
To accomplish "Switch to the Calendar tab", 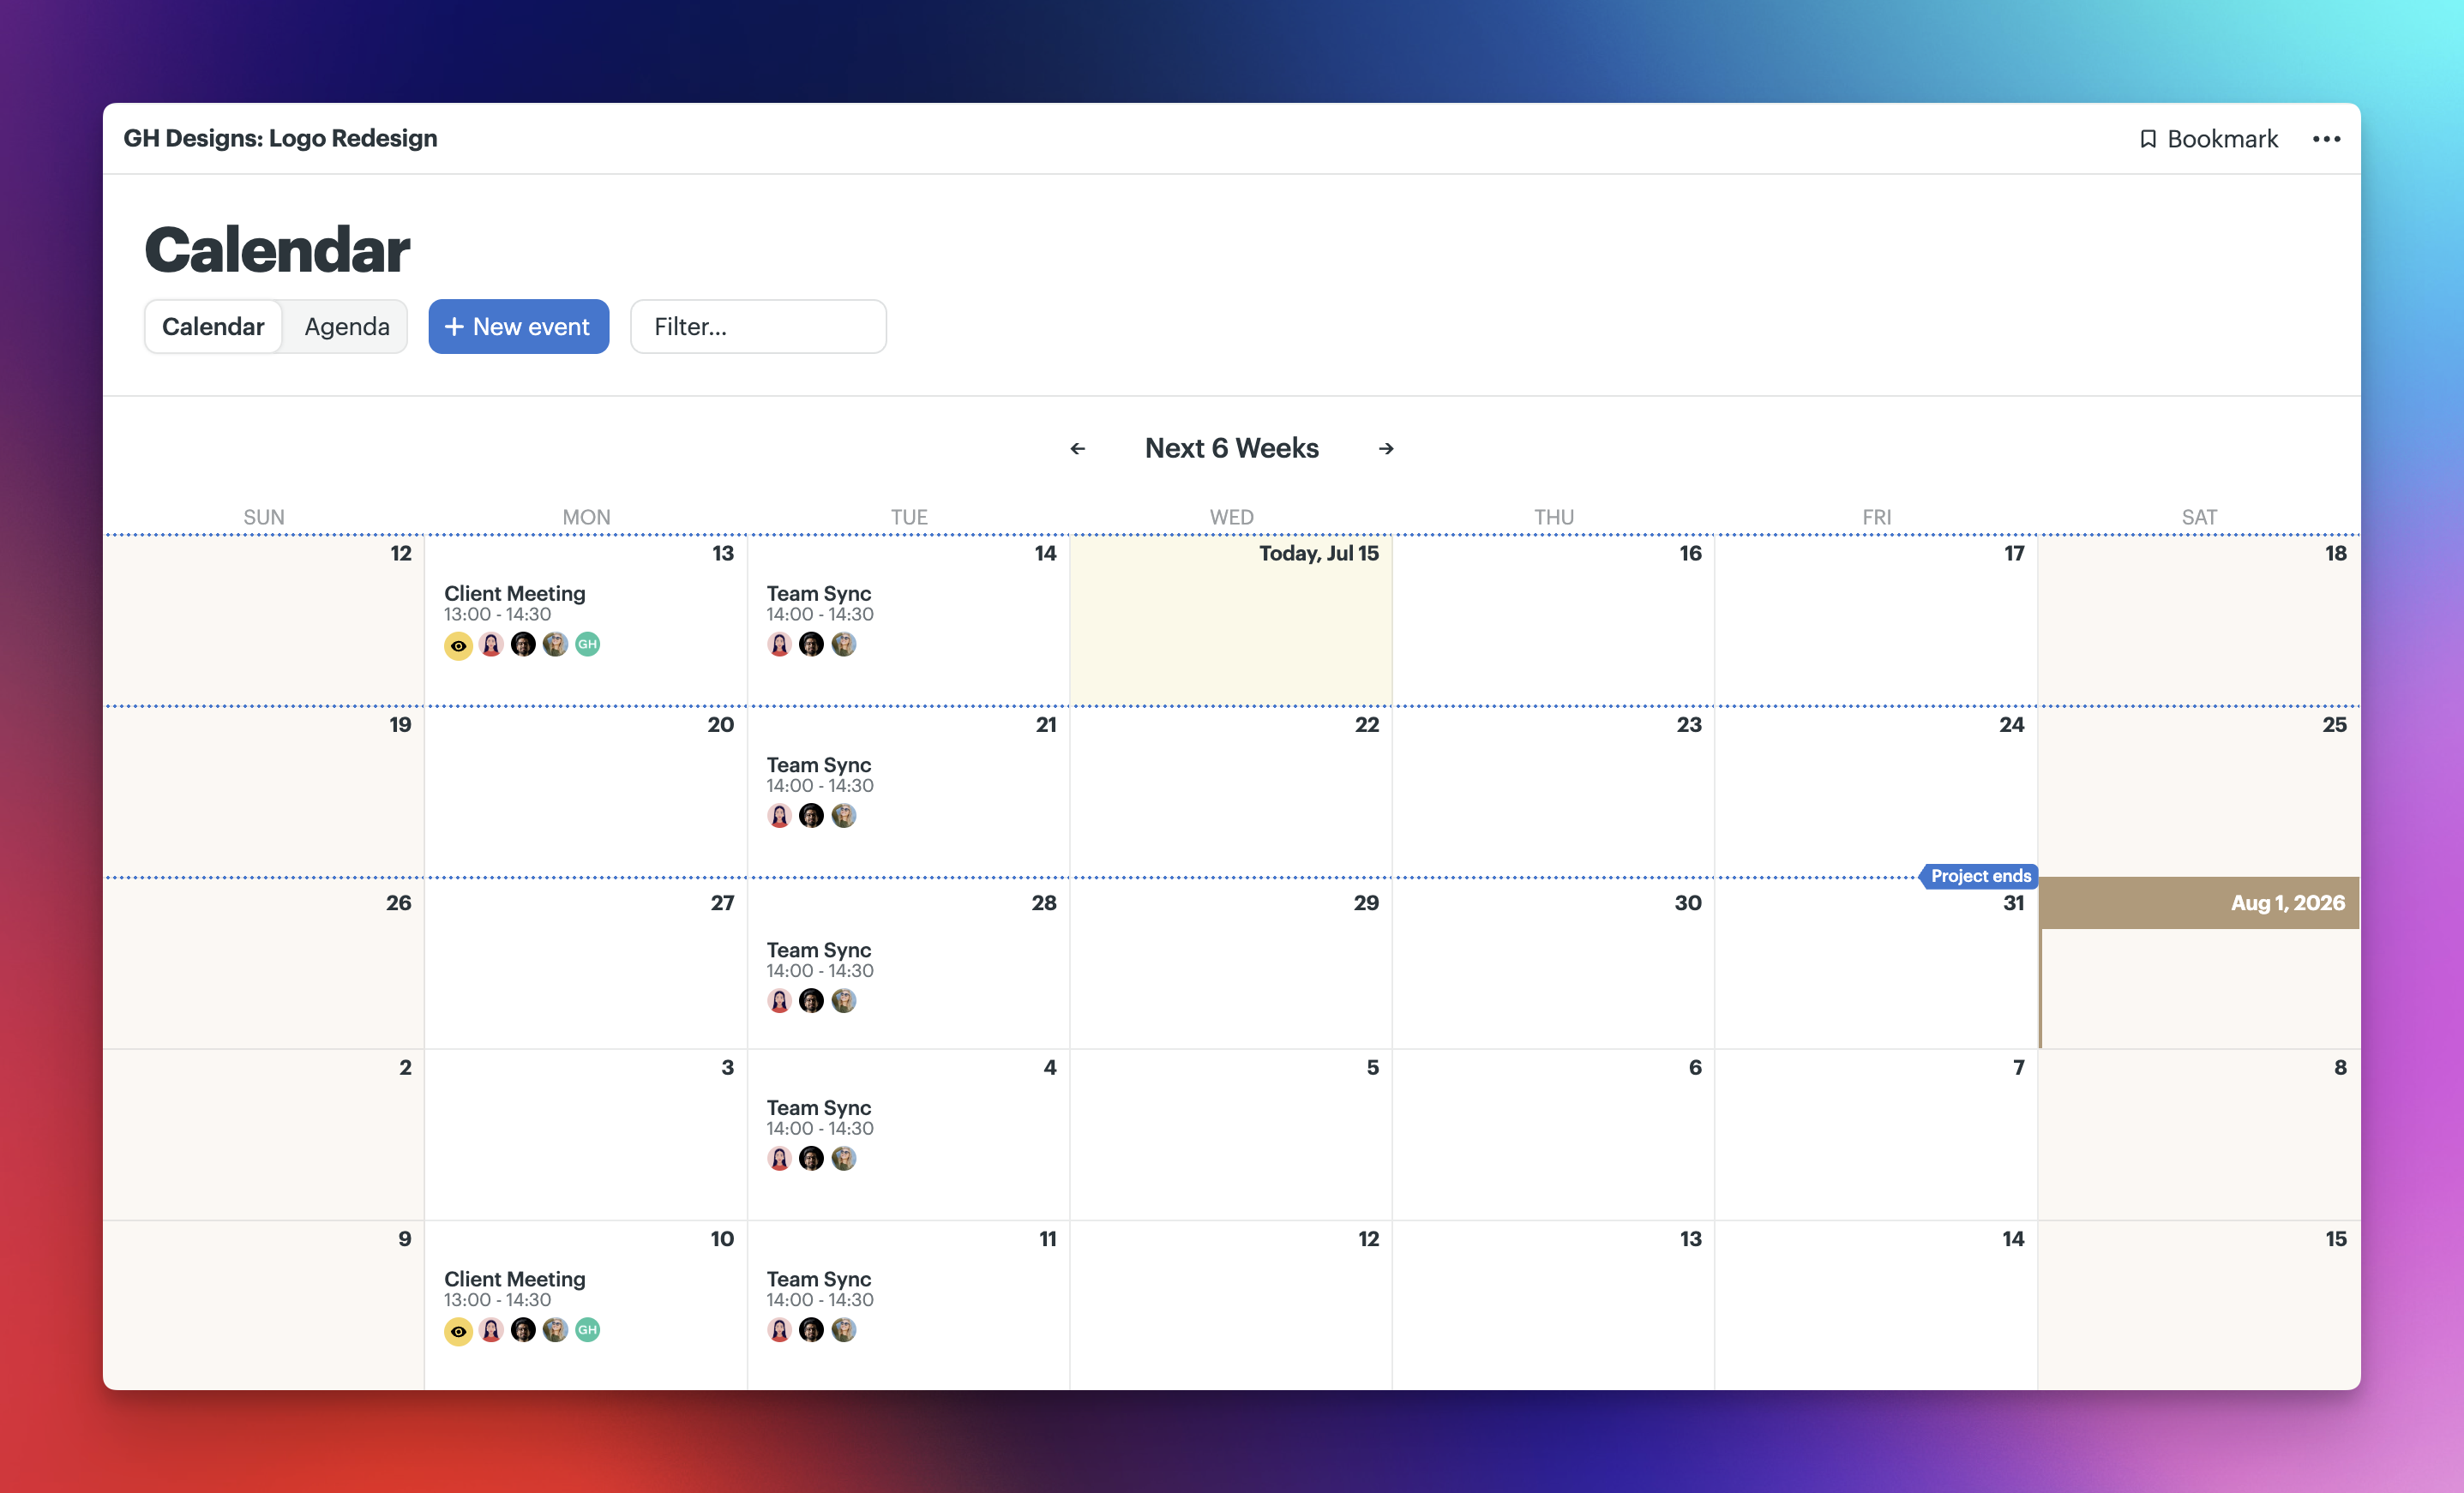I will click(x=213, y=326).
